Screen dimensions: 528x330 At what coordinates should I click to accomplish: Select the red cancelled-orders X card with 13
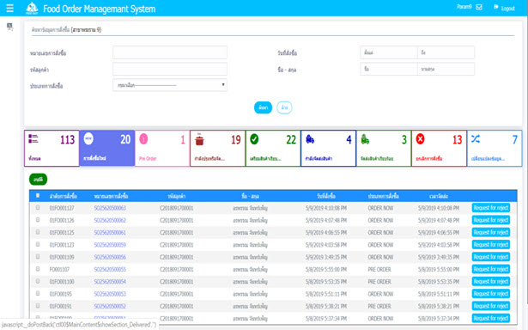coord(439,149)
